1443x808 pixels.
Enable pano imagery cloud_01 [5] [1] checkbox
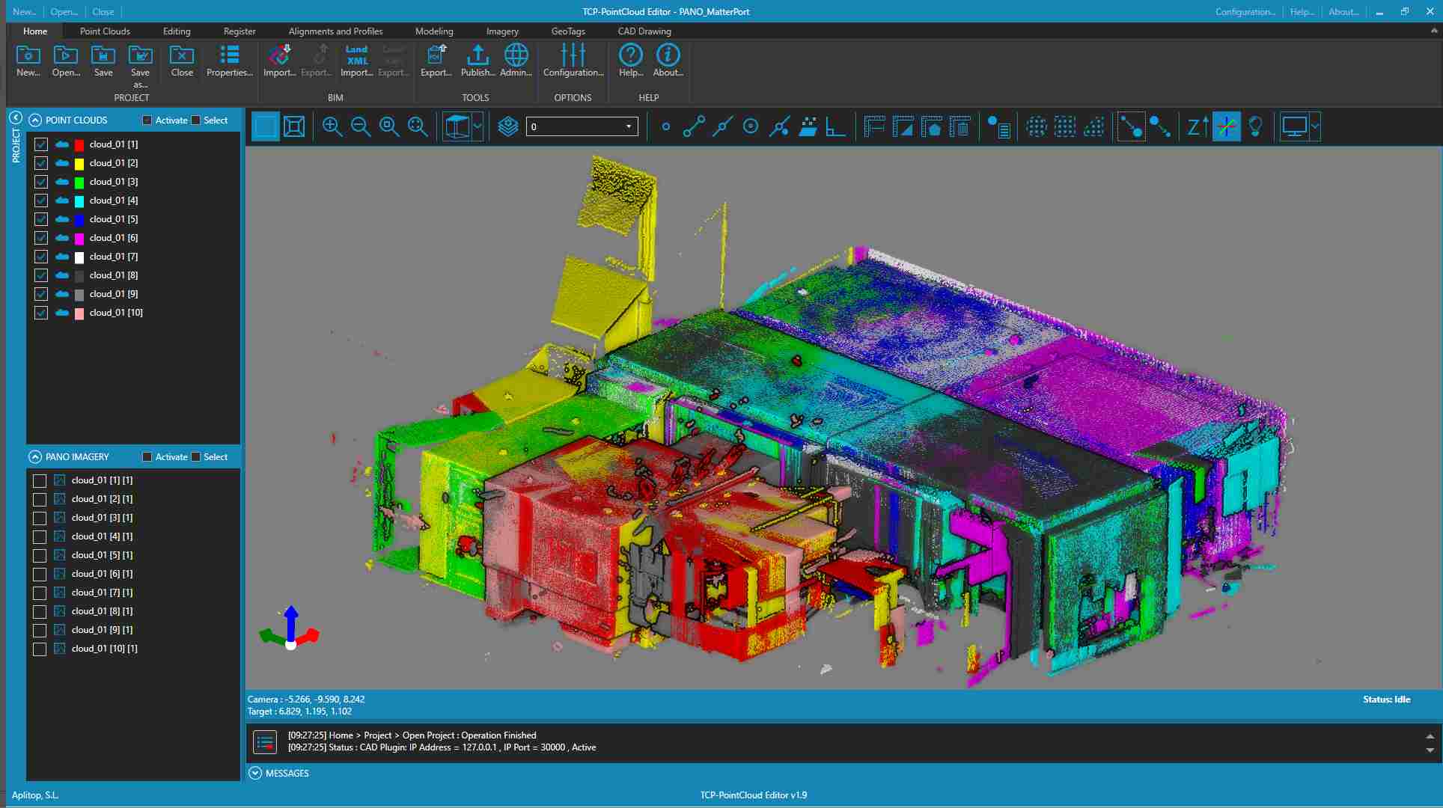[40, 555]
